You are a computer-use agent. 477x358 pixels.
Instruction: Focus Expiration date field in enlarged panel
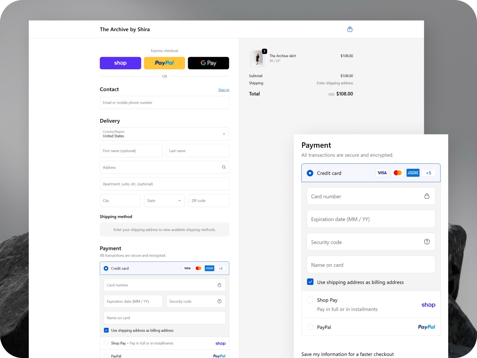click(371, 219)
